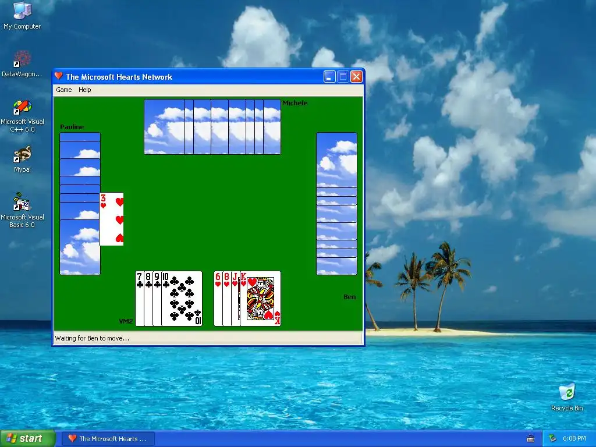Click the 3 of hearts played by Pauline

point(112,219)
